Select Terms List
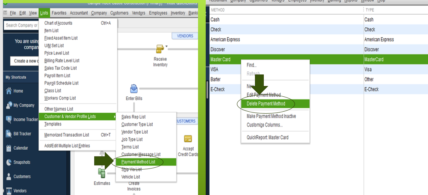This screenshot has width=428, height=195. pos(146,147)
